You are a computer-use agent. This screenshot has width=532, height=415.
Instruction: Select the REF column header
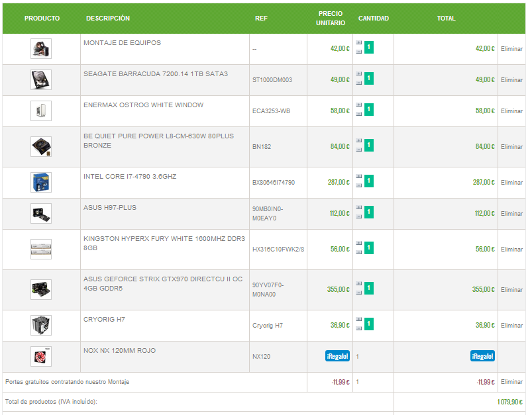coord(261,19)
